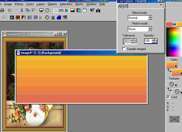Cut selection using the scissors icon
182x132 pixels.
[22, 10]
